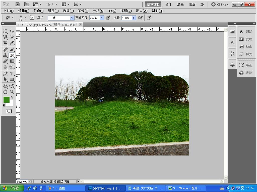Select the Clone Stamp tool
Screen dimensions: 257x192
pos(5,55)
